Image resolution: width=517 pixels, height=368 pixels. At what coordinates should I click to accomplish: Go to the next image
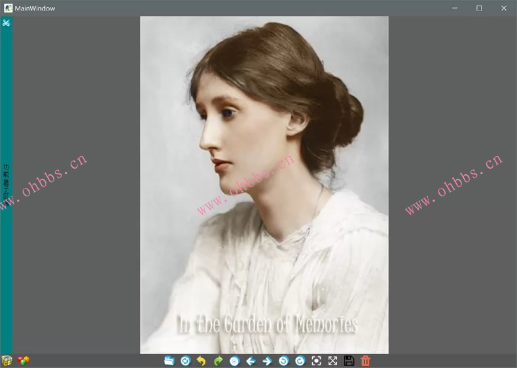point(267,361)
